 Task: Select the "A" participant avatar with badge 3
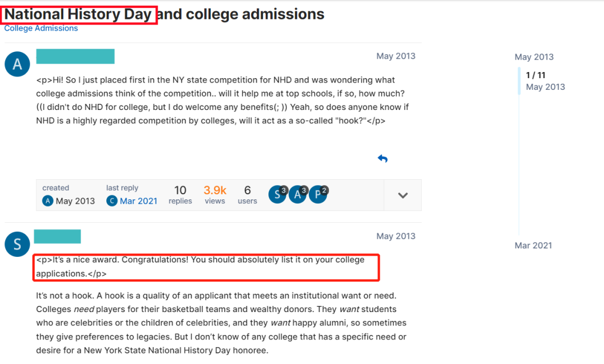297,194
